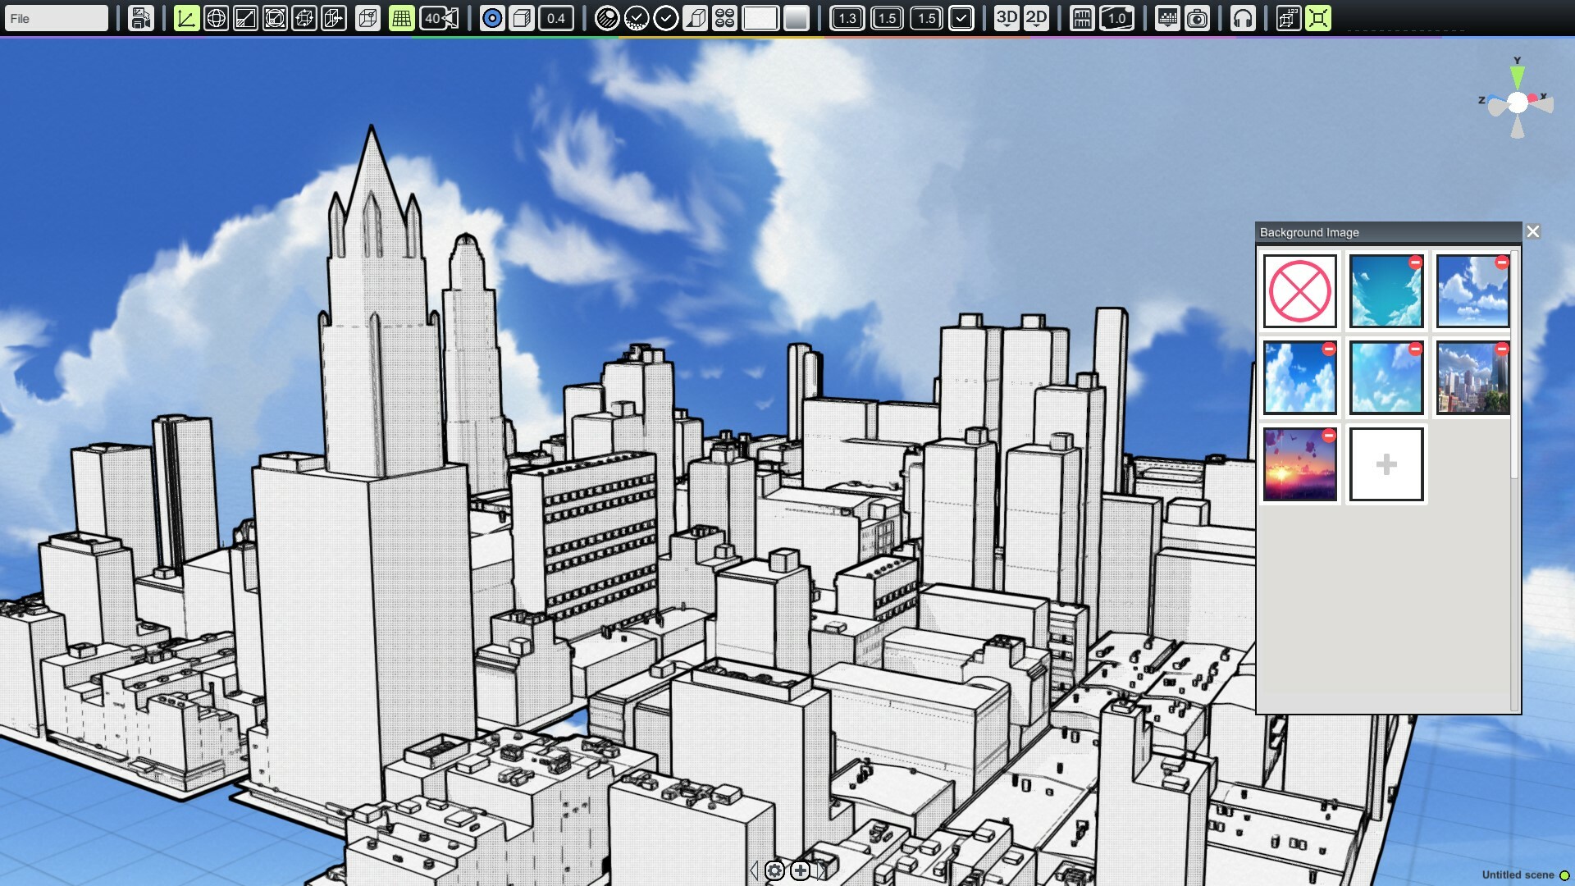
Task: Click the save scene icon
Action: (141, 18)
